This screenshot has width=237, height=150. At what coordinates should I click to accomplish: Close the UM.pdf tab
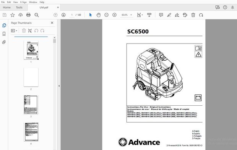coord(58,7)
